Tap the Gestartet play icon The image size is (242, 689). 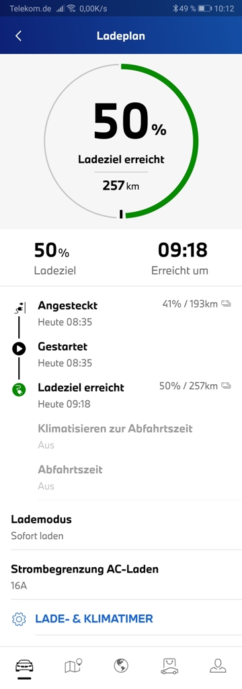tap(19, 349)
